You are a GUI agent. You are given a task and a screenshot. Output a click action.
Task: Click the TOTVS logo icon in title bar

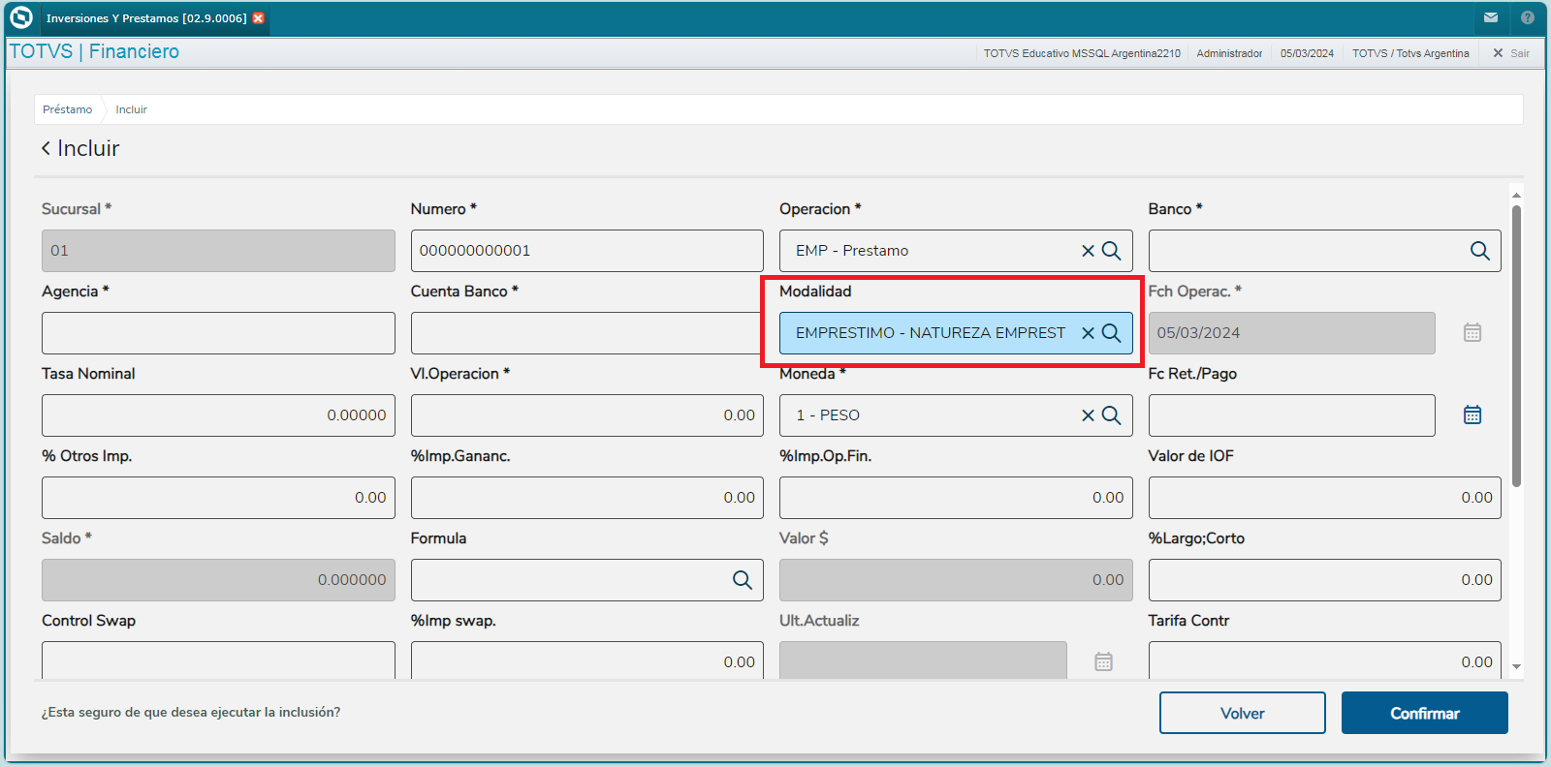(20, 17)
